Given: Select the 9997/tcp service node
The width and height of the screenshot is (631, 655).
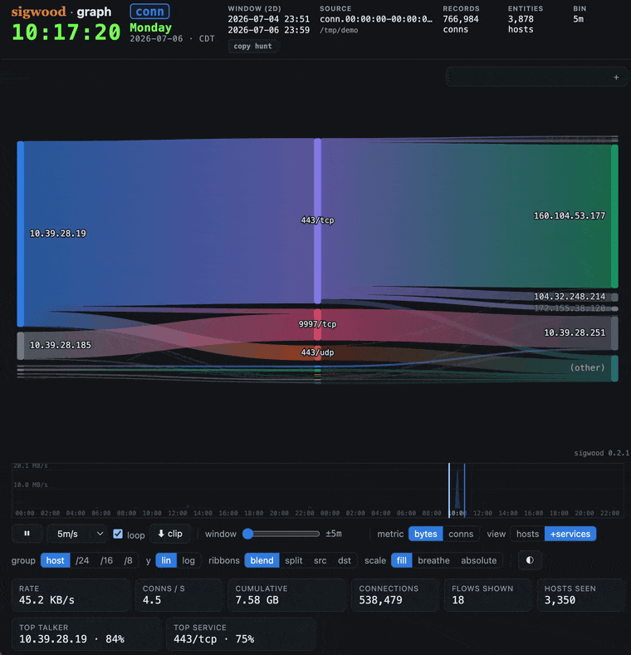Looking at the screenshot, I should tap(318, 324).
